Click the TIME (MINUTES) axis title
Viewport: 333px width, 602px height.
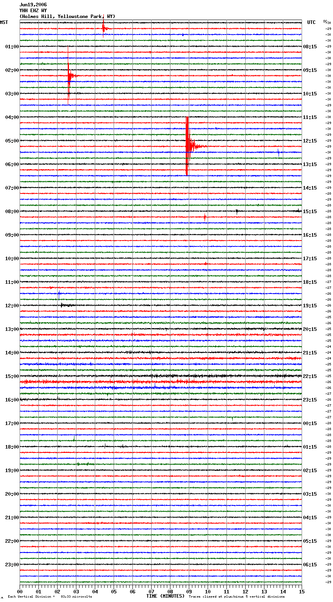click(x=165, y=596)
